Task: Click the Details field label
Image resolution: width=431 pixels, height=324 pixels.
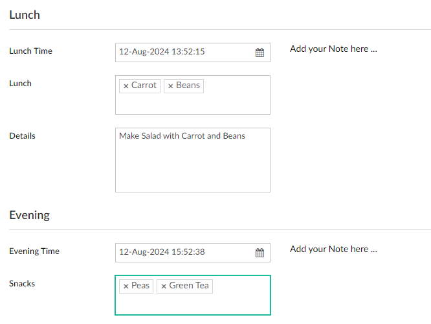Action: click(x=23, y=136)
